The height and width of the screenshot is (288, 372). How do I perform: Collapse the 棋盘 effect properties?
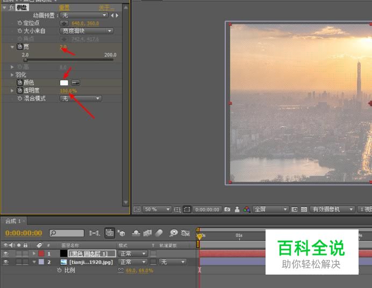point(4,8)
